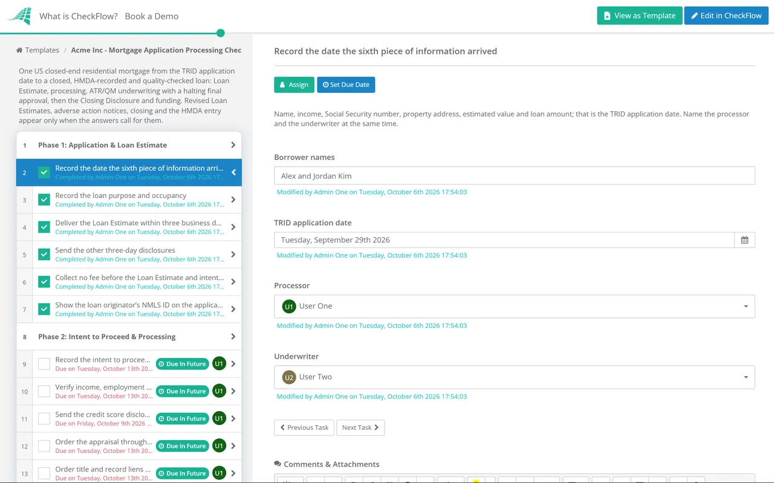Check the 'Record the intent to proceed' task checkbox

pos(44,364)
